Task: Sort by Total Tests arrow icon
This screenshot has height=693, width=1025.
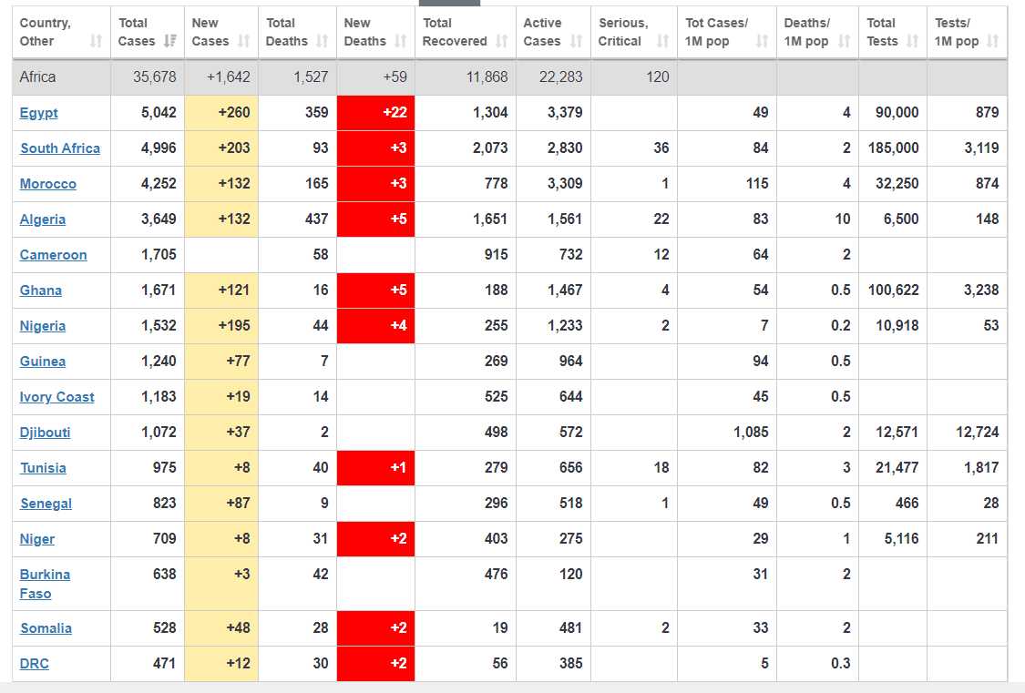Action: click(x=912, y=41)
